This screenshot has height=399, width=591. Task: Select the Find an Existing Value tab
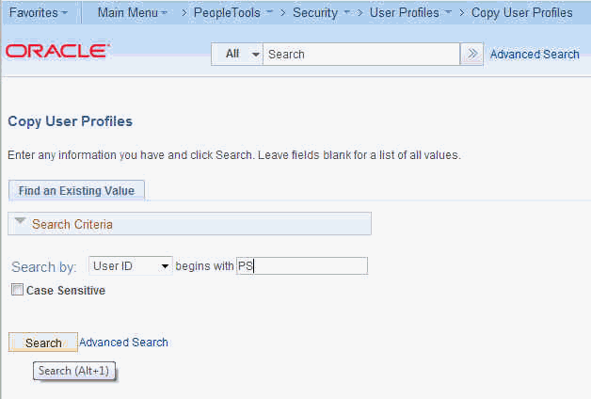pos(76,191)
